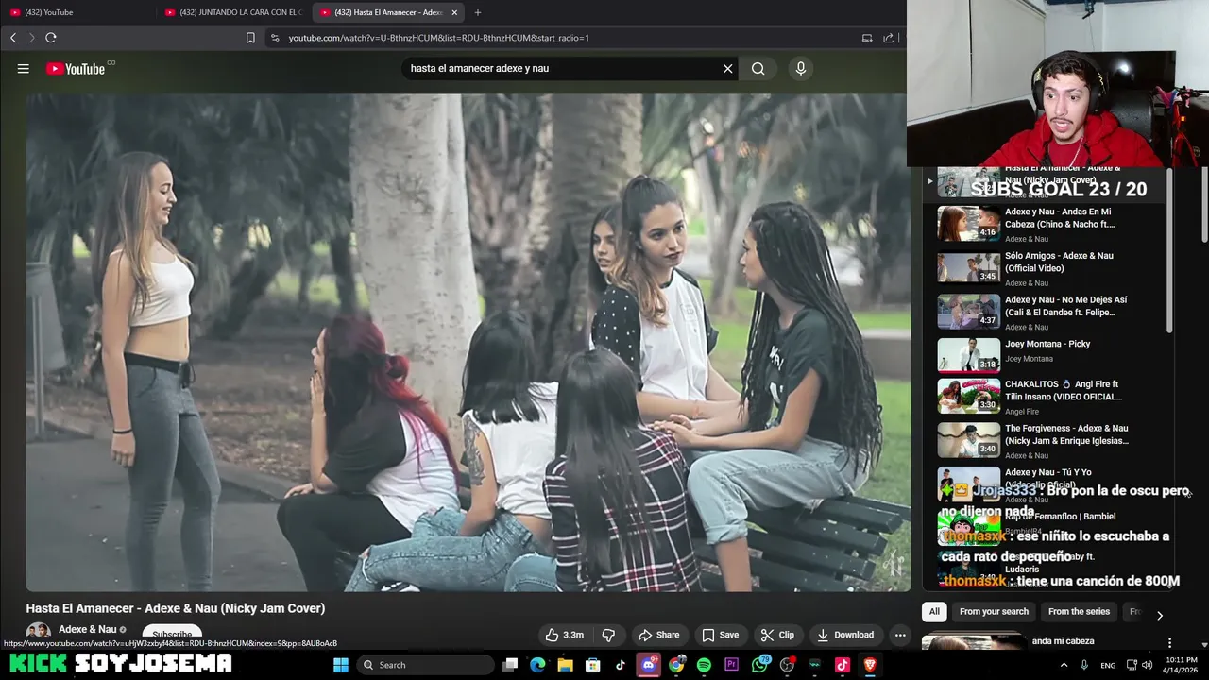Open Google Chrome from taskbar
The height and width of the screenshot is (680, 1209).
point(676,665)
